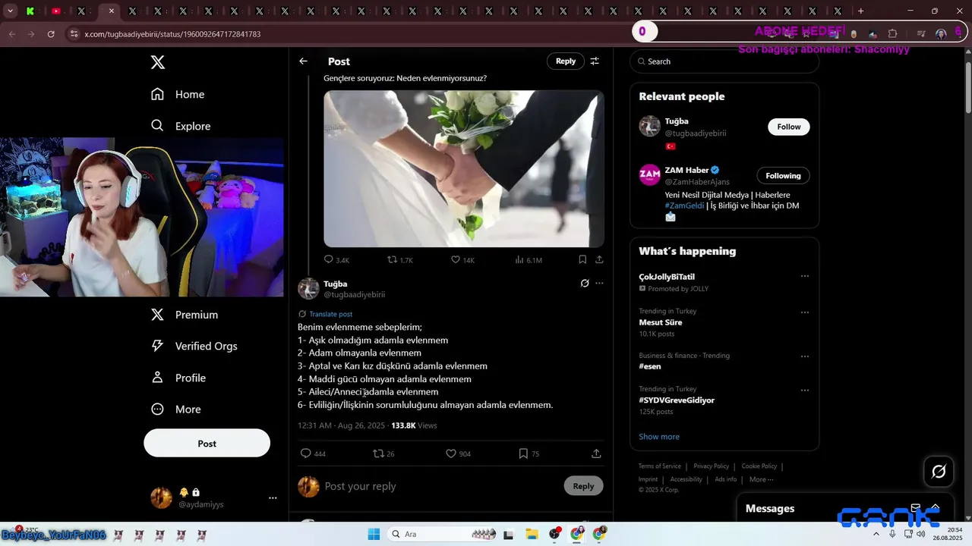Repost the post with 26 reposts
This screenshot has width=972, height=546.
tap(378, 453)
